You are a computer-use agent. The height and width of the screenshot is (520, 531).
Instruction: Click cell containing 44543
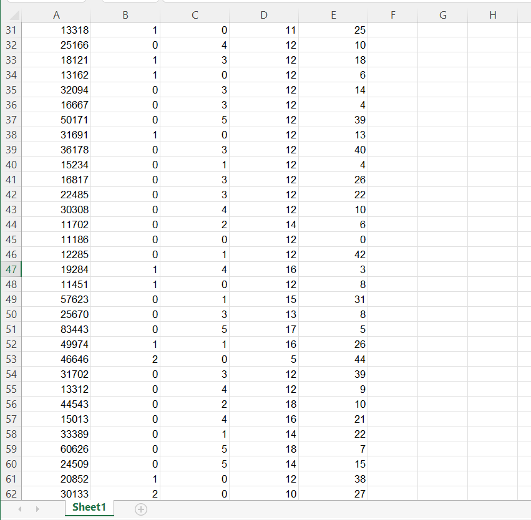(56, 404)
